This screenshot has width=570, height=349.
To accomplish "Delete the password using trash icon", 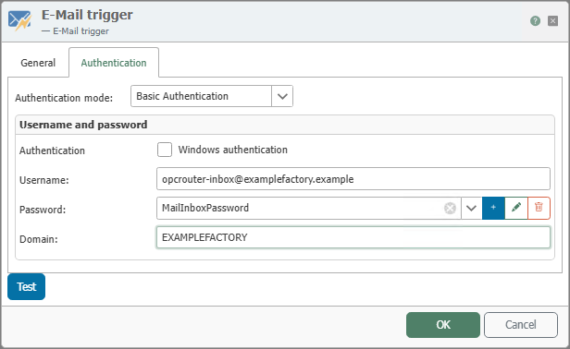I will pyautogui.click(x=539, y=209).
